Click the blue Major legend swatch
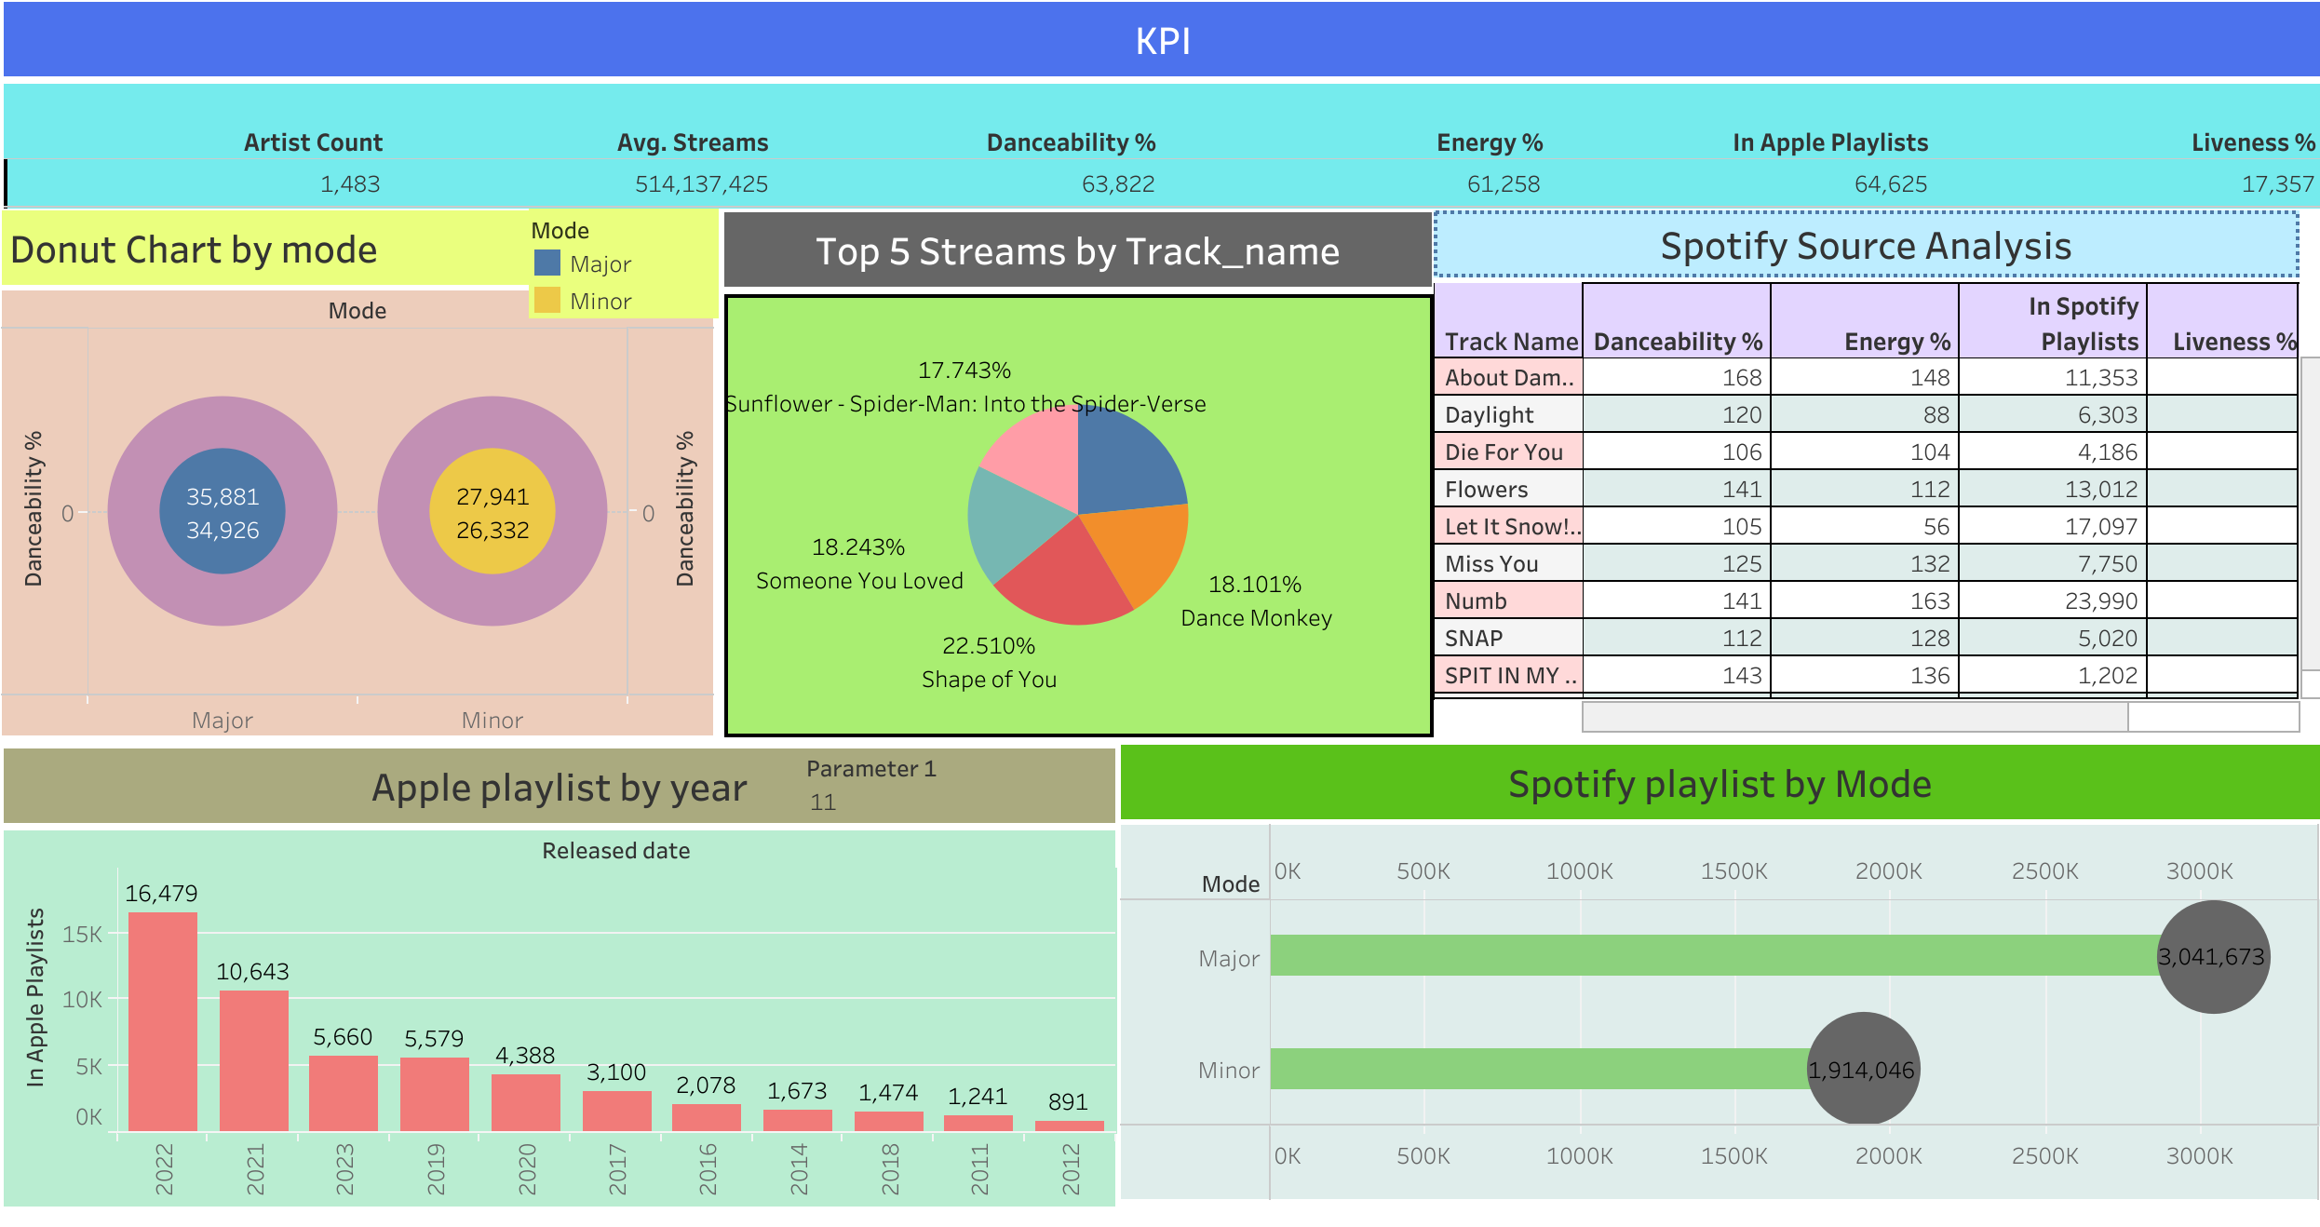Viewport: 2320px width, 1227px height. [546, 263]
